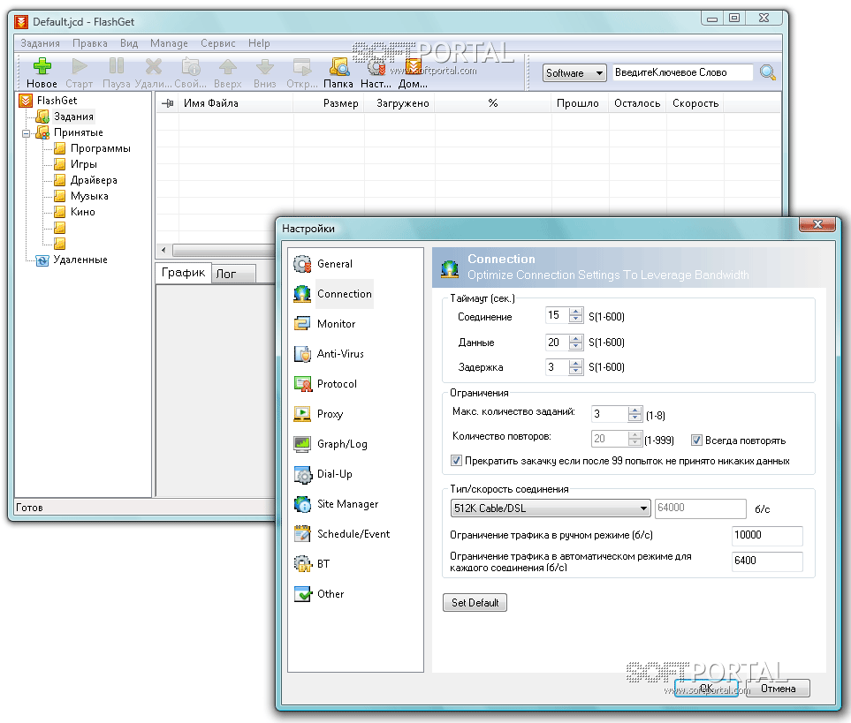This screenshot has height=723, width=851.
Task: Click the Set Default button
Action: coord(475,603)
